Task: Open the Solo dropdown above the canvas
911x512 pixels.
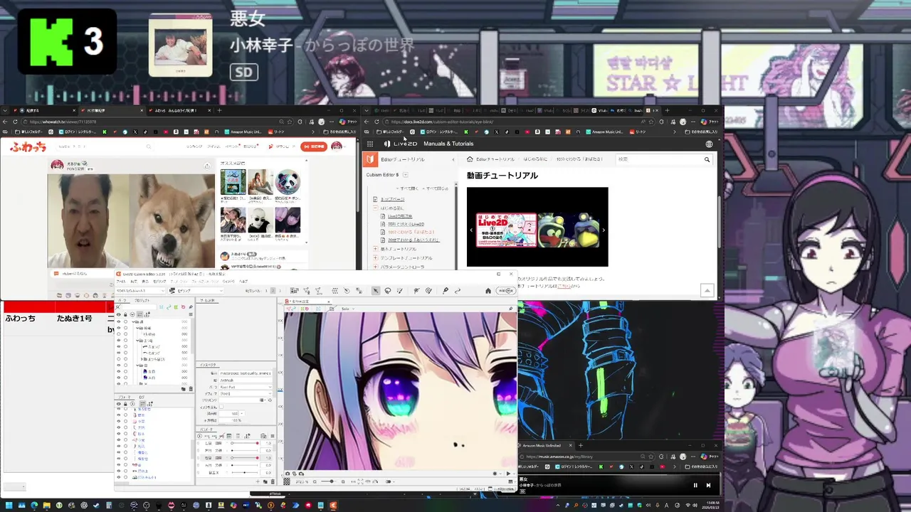Action: tap(347, 309)
